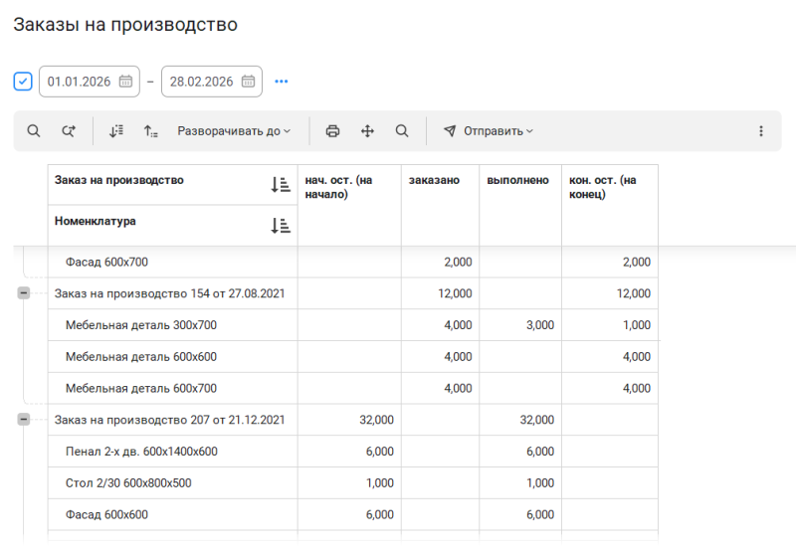Print the report with the printer icon
The width and height of the screenshot is (796, 555).
tap(332, 131)
